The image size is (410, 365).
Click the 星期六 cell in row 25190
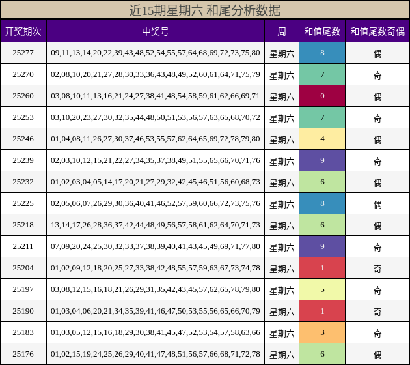coord(282,311)
